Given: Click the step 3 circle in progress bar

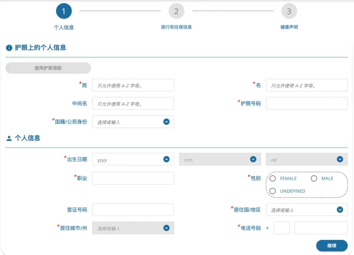Looking at the screenshot, I should click(289, 11).
